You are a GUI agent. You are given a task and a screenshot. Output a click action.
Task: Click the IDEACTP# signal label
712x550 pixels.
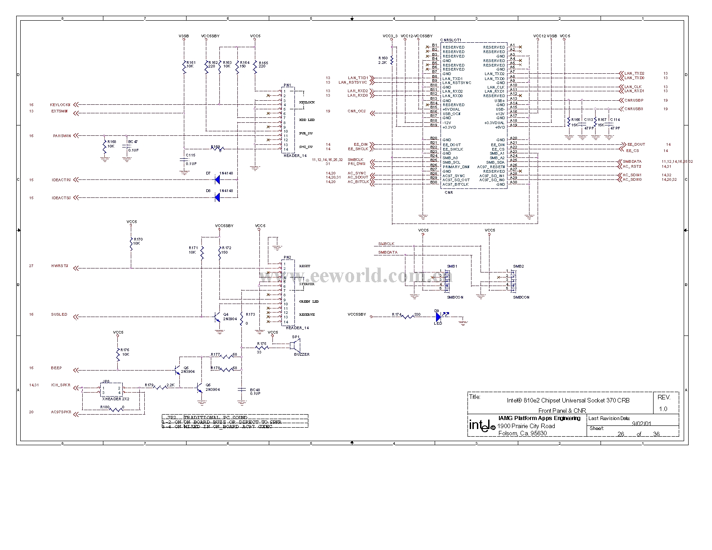point(61,180)
